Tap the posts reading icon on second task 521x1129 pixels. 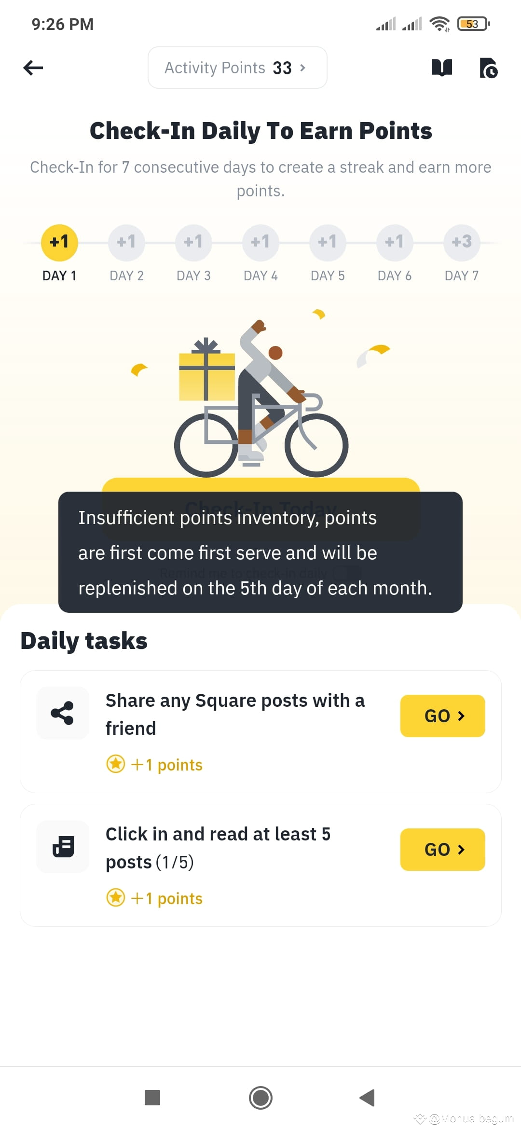tap(62, 847)
